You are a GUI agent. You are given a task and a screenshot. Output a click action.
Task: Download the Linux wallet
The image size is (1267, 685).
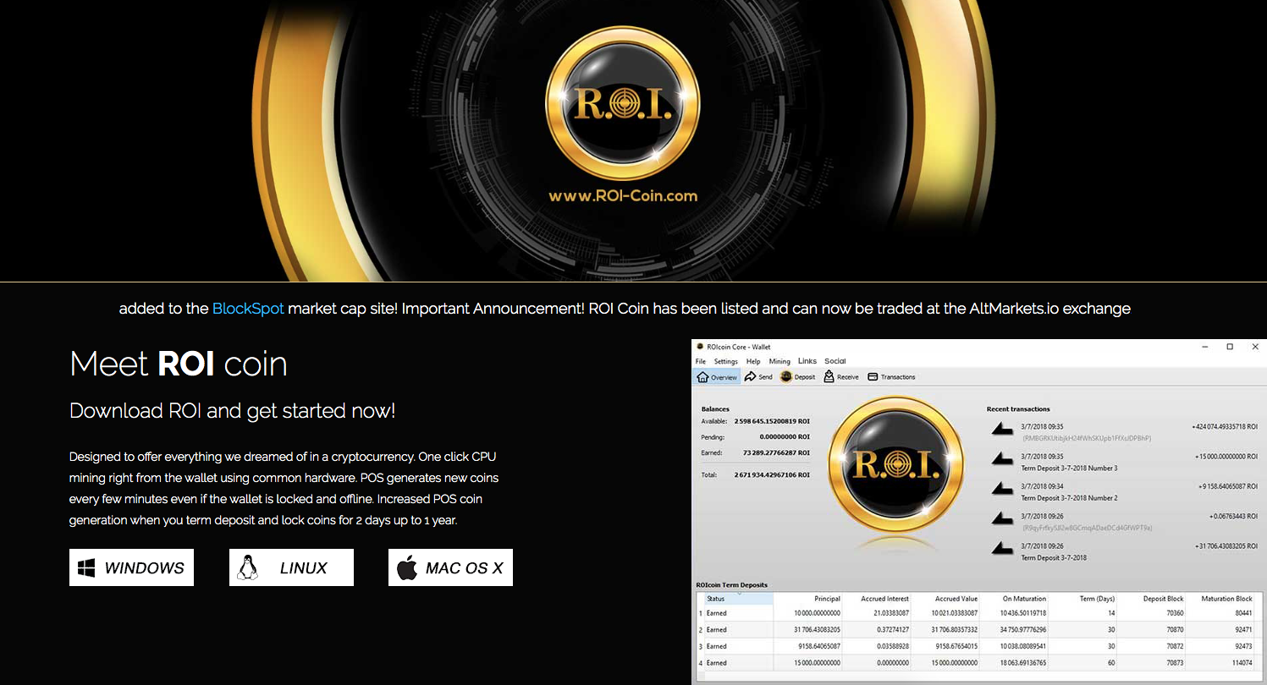tap(291, 567)
